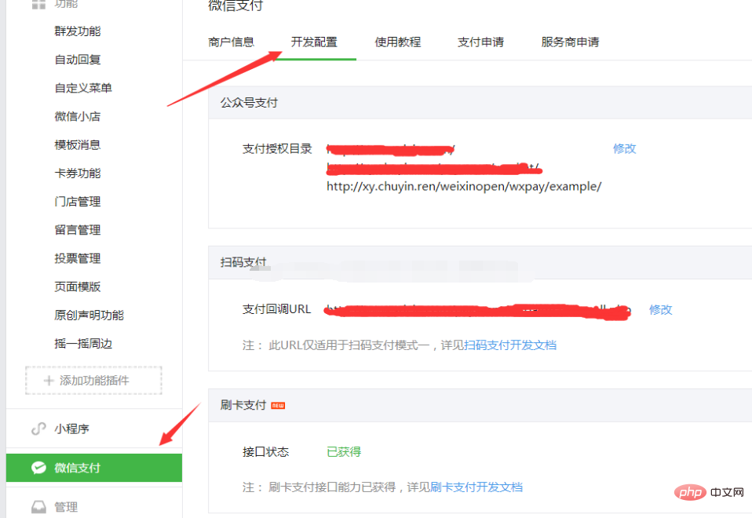Viewport: 752px width, 518px height.
Task: Open 卡券功能 in the sidebar
Action: 78,173
